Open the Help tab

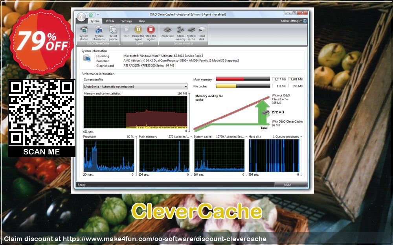pos(142,21)
